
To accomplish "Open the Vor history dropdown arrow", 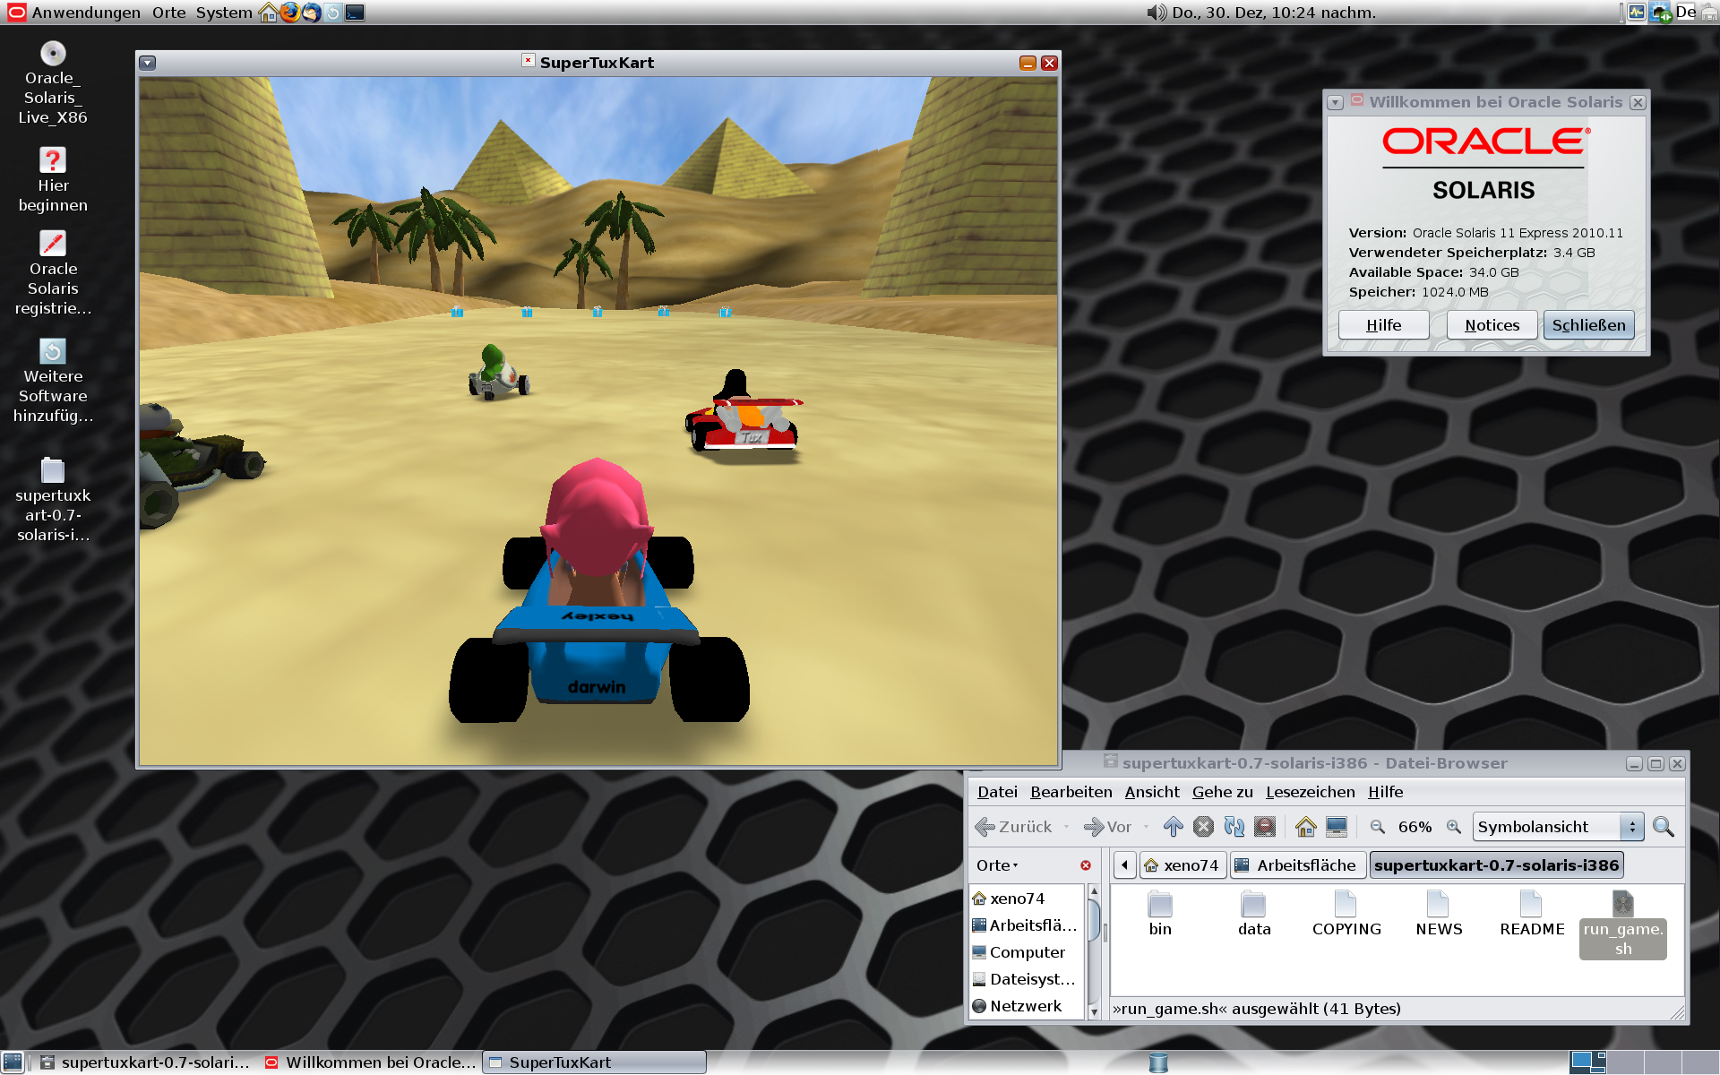I will click(1146, 827).
